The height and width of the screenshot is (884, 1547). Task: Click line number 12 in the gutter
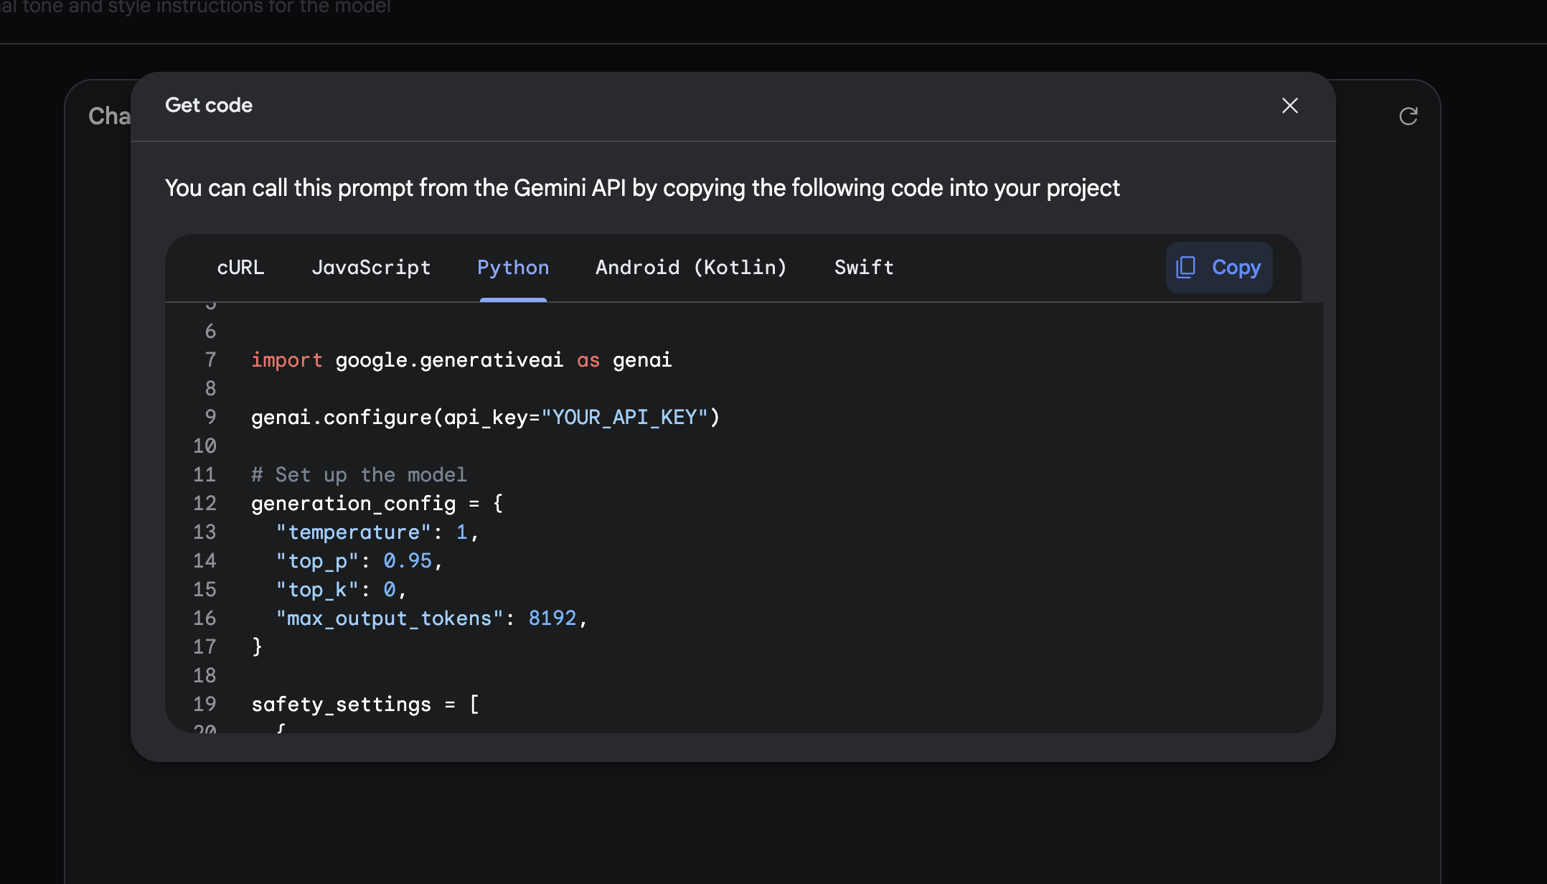pyautogui.click(x=204, y=504)
